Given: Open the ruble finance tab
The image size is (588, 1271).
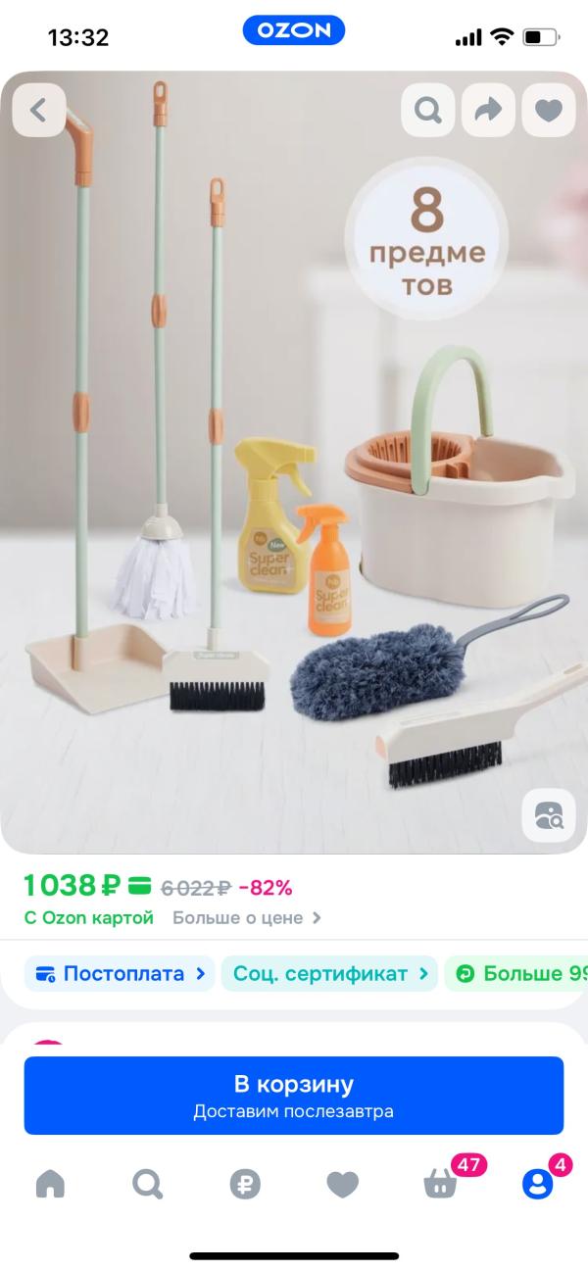Looking at the screenshot, I should (245, 1185).
